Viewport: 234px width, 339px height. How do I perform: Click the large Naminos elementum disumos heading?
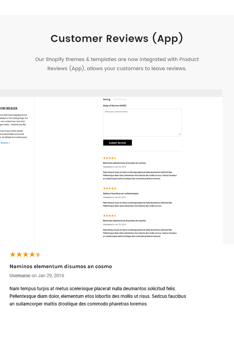[60, 266]
